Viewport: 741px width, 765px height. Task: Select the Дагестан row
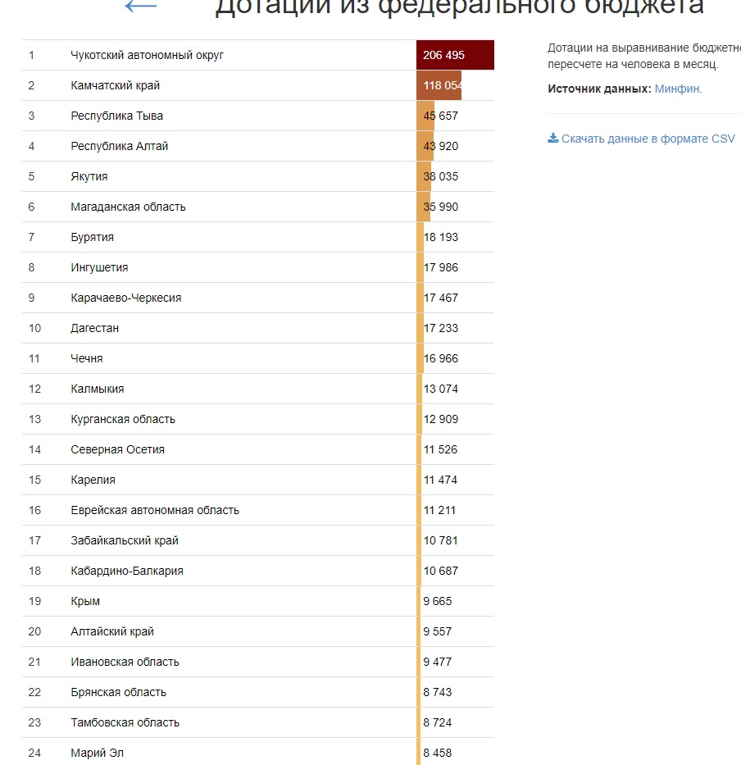[x=258, y=328]
